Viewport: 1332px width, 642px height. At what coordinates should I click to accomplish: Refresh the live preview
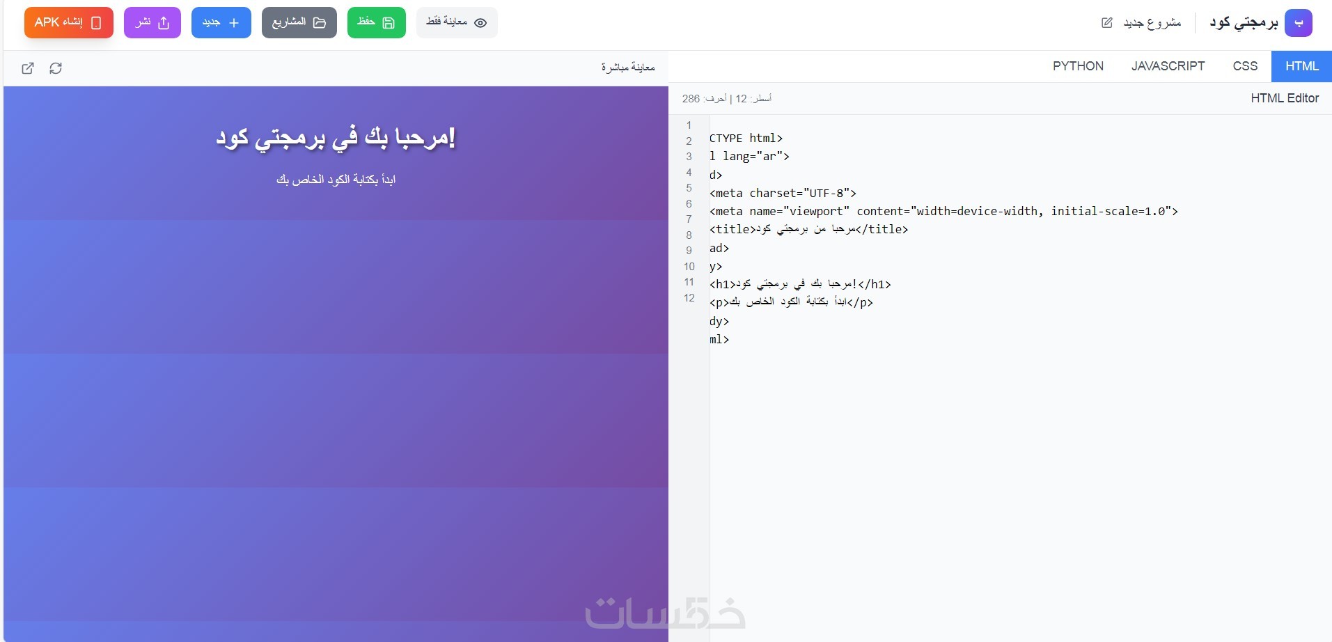56,68
